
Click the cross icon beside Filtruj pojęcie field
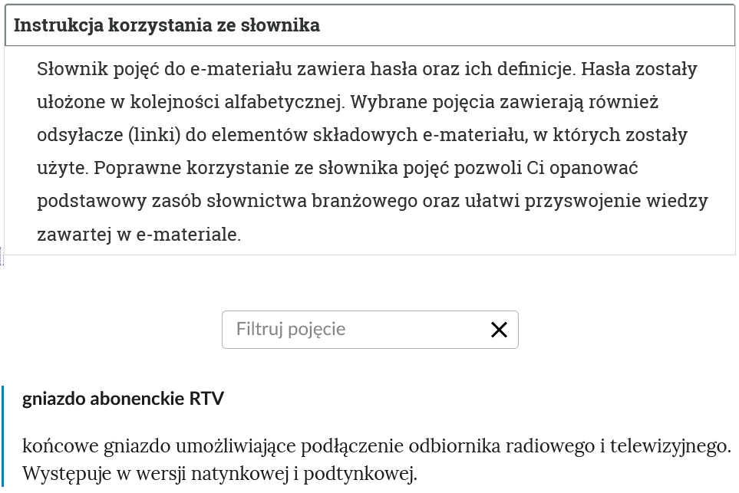tap(500, 329)
